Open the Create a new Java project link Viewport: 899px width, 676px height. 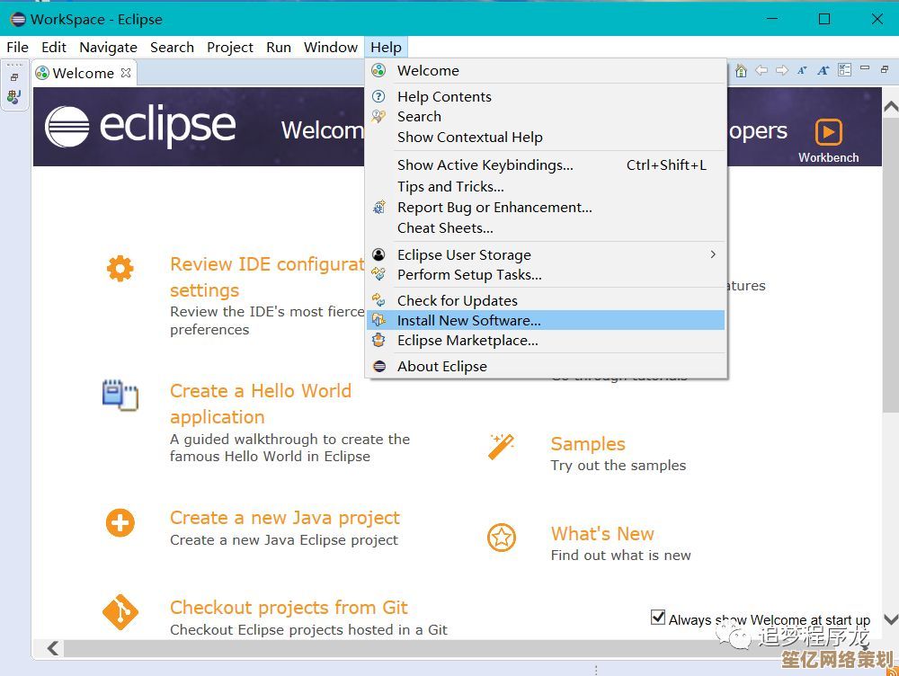pos(284,518)
